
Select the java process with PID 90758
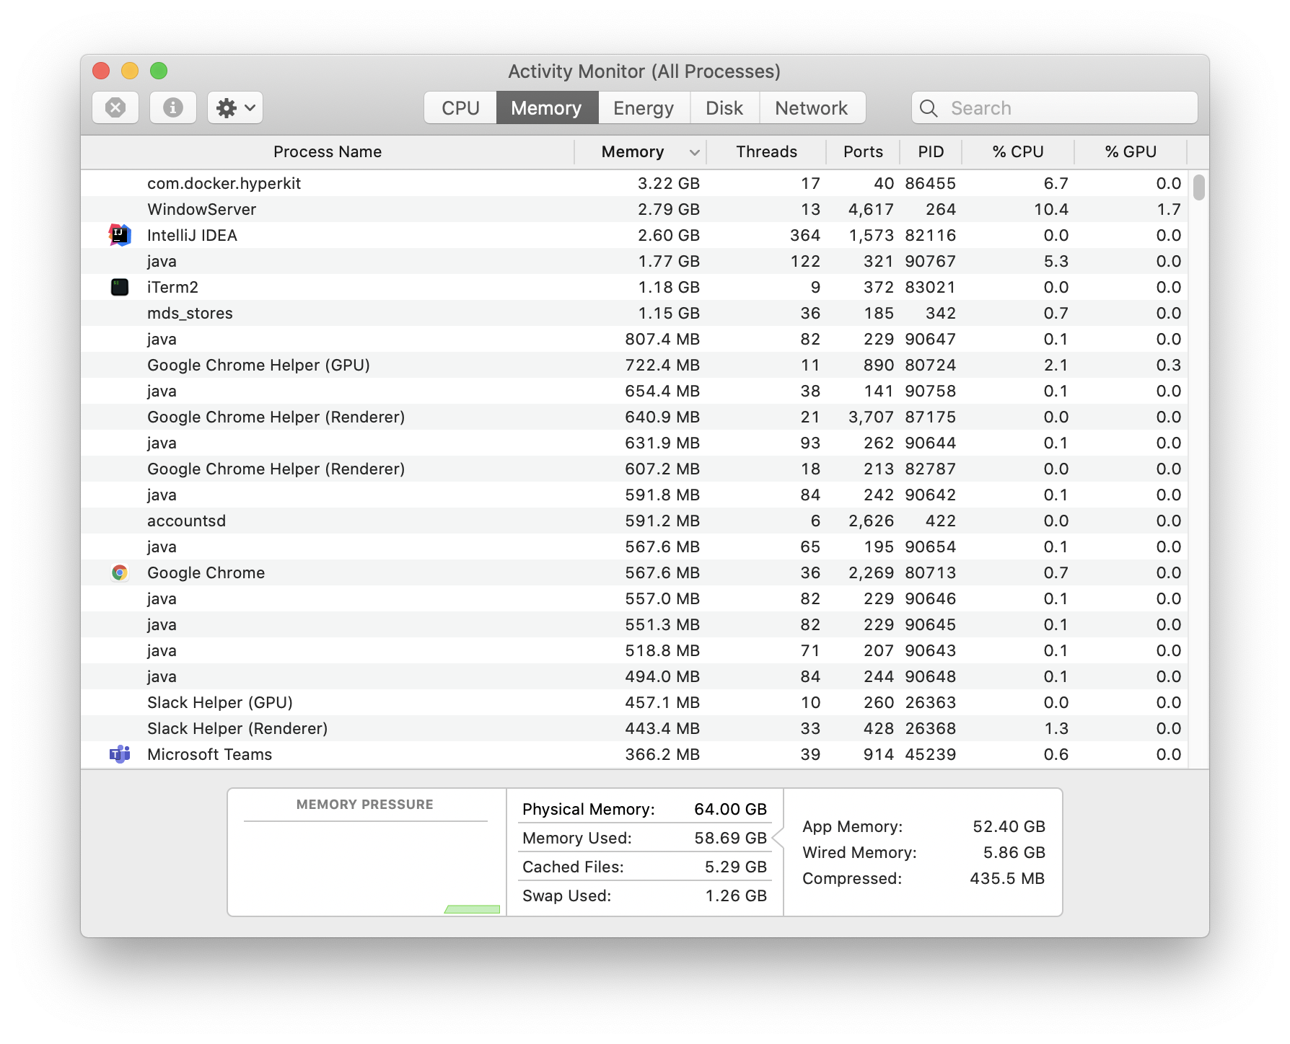tap(634, 391)
